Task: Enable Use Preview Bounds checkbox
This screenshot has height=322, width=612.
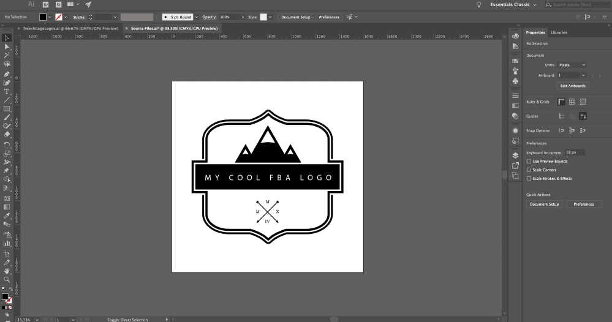Action: pos(529,162)
